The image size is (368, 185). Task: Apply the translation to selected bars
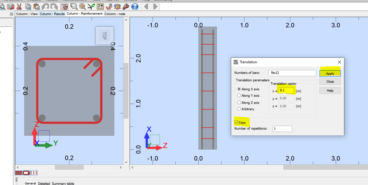[x=330, y=73]
